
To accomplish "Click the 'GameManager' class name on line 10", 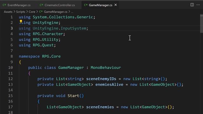I will pyautogui.click(x=71, y=67).
